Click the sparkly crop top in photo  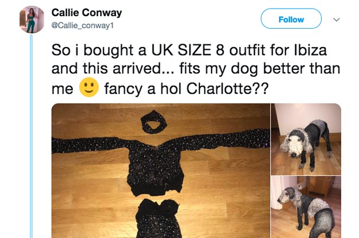[156, 169]
